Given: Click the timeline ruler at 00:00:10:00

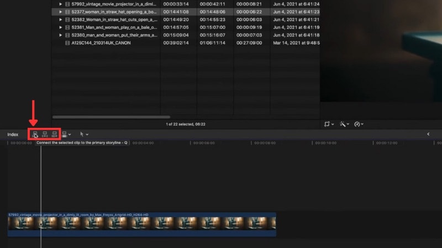Looking at the screenshot, I should coord(325,143).
